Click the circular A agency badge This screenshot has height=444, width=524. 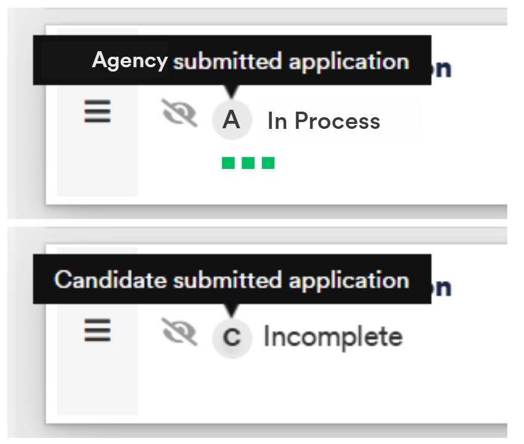[232, 120]
